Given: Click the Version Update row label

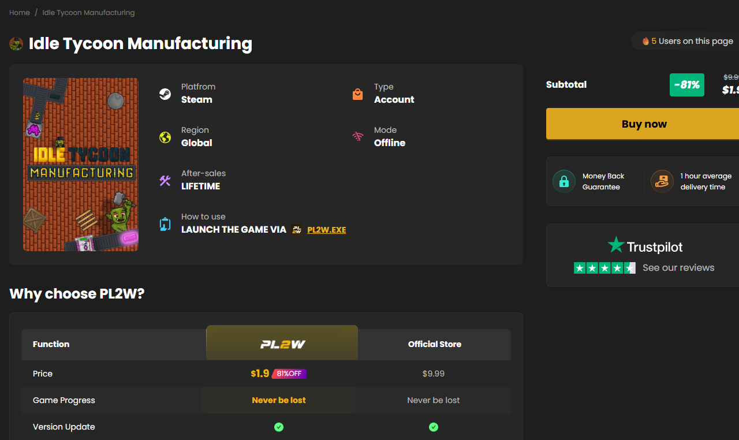Looking at the screenshot, I should coord(64,427).
